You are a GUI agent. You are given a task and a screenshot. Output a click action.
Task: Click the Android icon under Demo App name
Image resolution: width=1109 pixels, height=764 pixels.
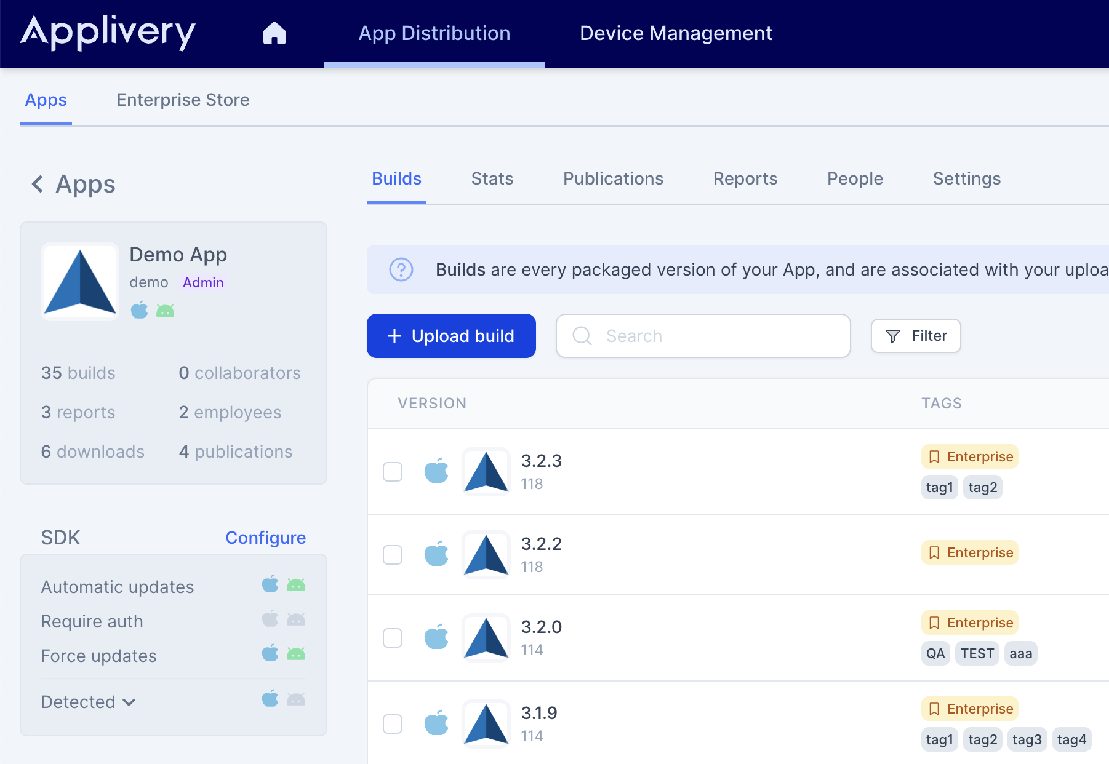166,310
